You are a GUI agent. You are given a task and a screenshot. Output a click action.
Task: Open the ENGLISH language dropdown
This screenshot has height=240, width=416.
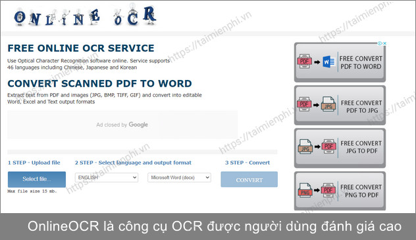[107, 177]
